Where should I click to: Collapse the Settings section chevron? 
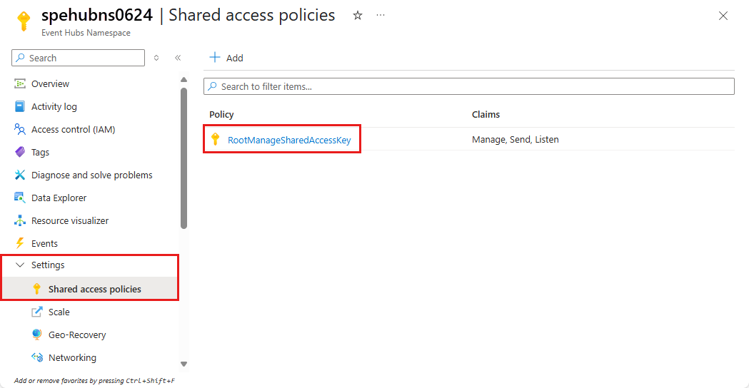click(20, 265)
